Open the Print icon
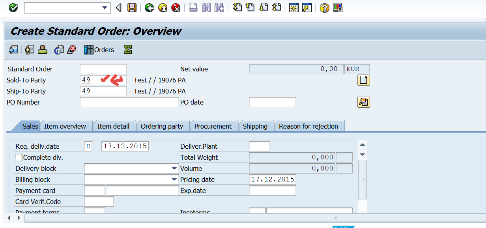486x228 pixels. (x=193, y=7)
